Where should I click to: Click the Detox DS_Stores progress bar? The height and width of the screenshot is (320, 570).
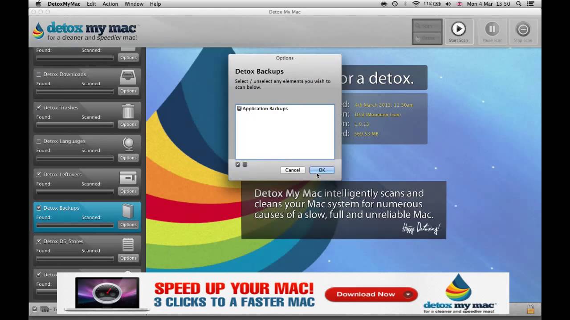(x=75, y=258)
